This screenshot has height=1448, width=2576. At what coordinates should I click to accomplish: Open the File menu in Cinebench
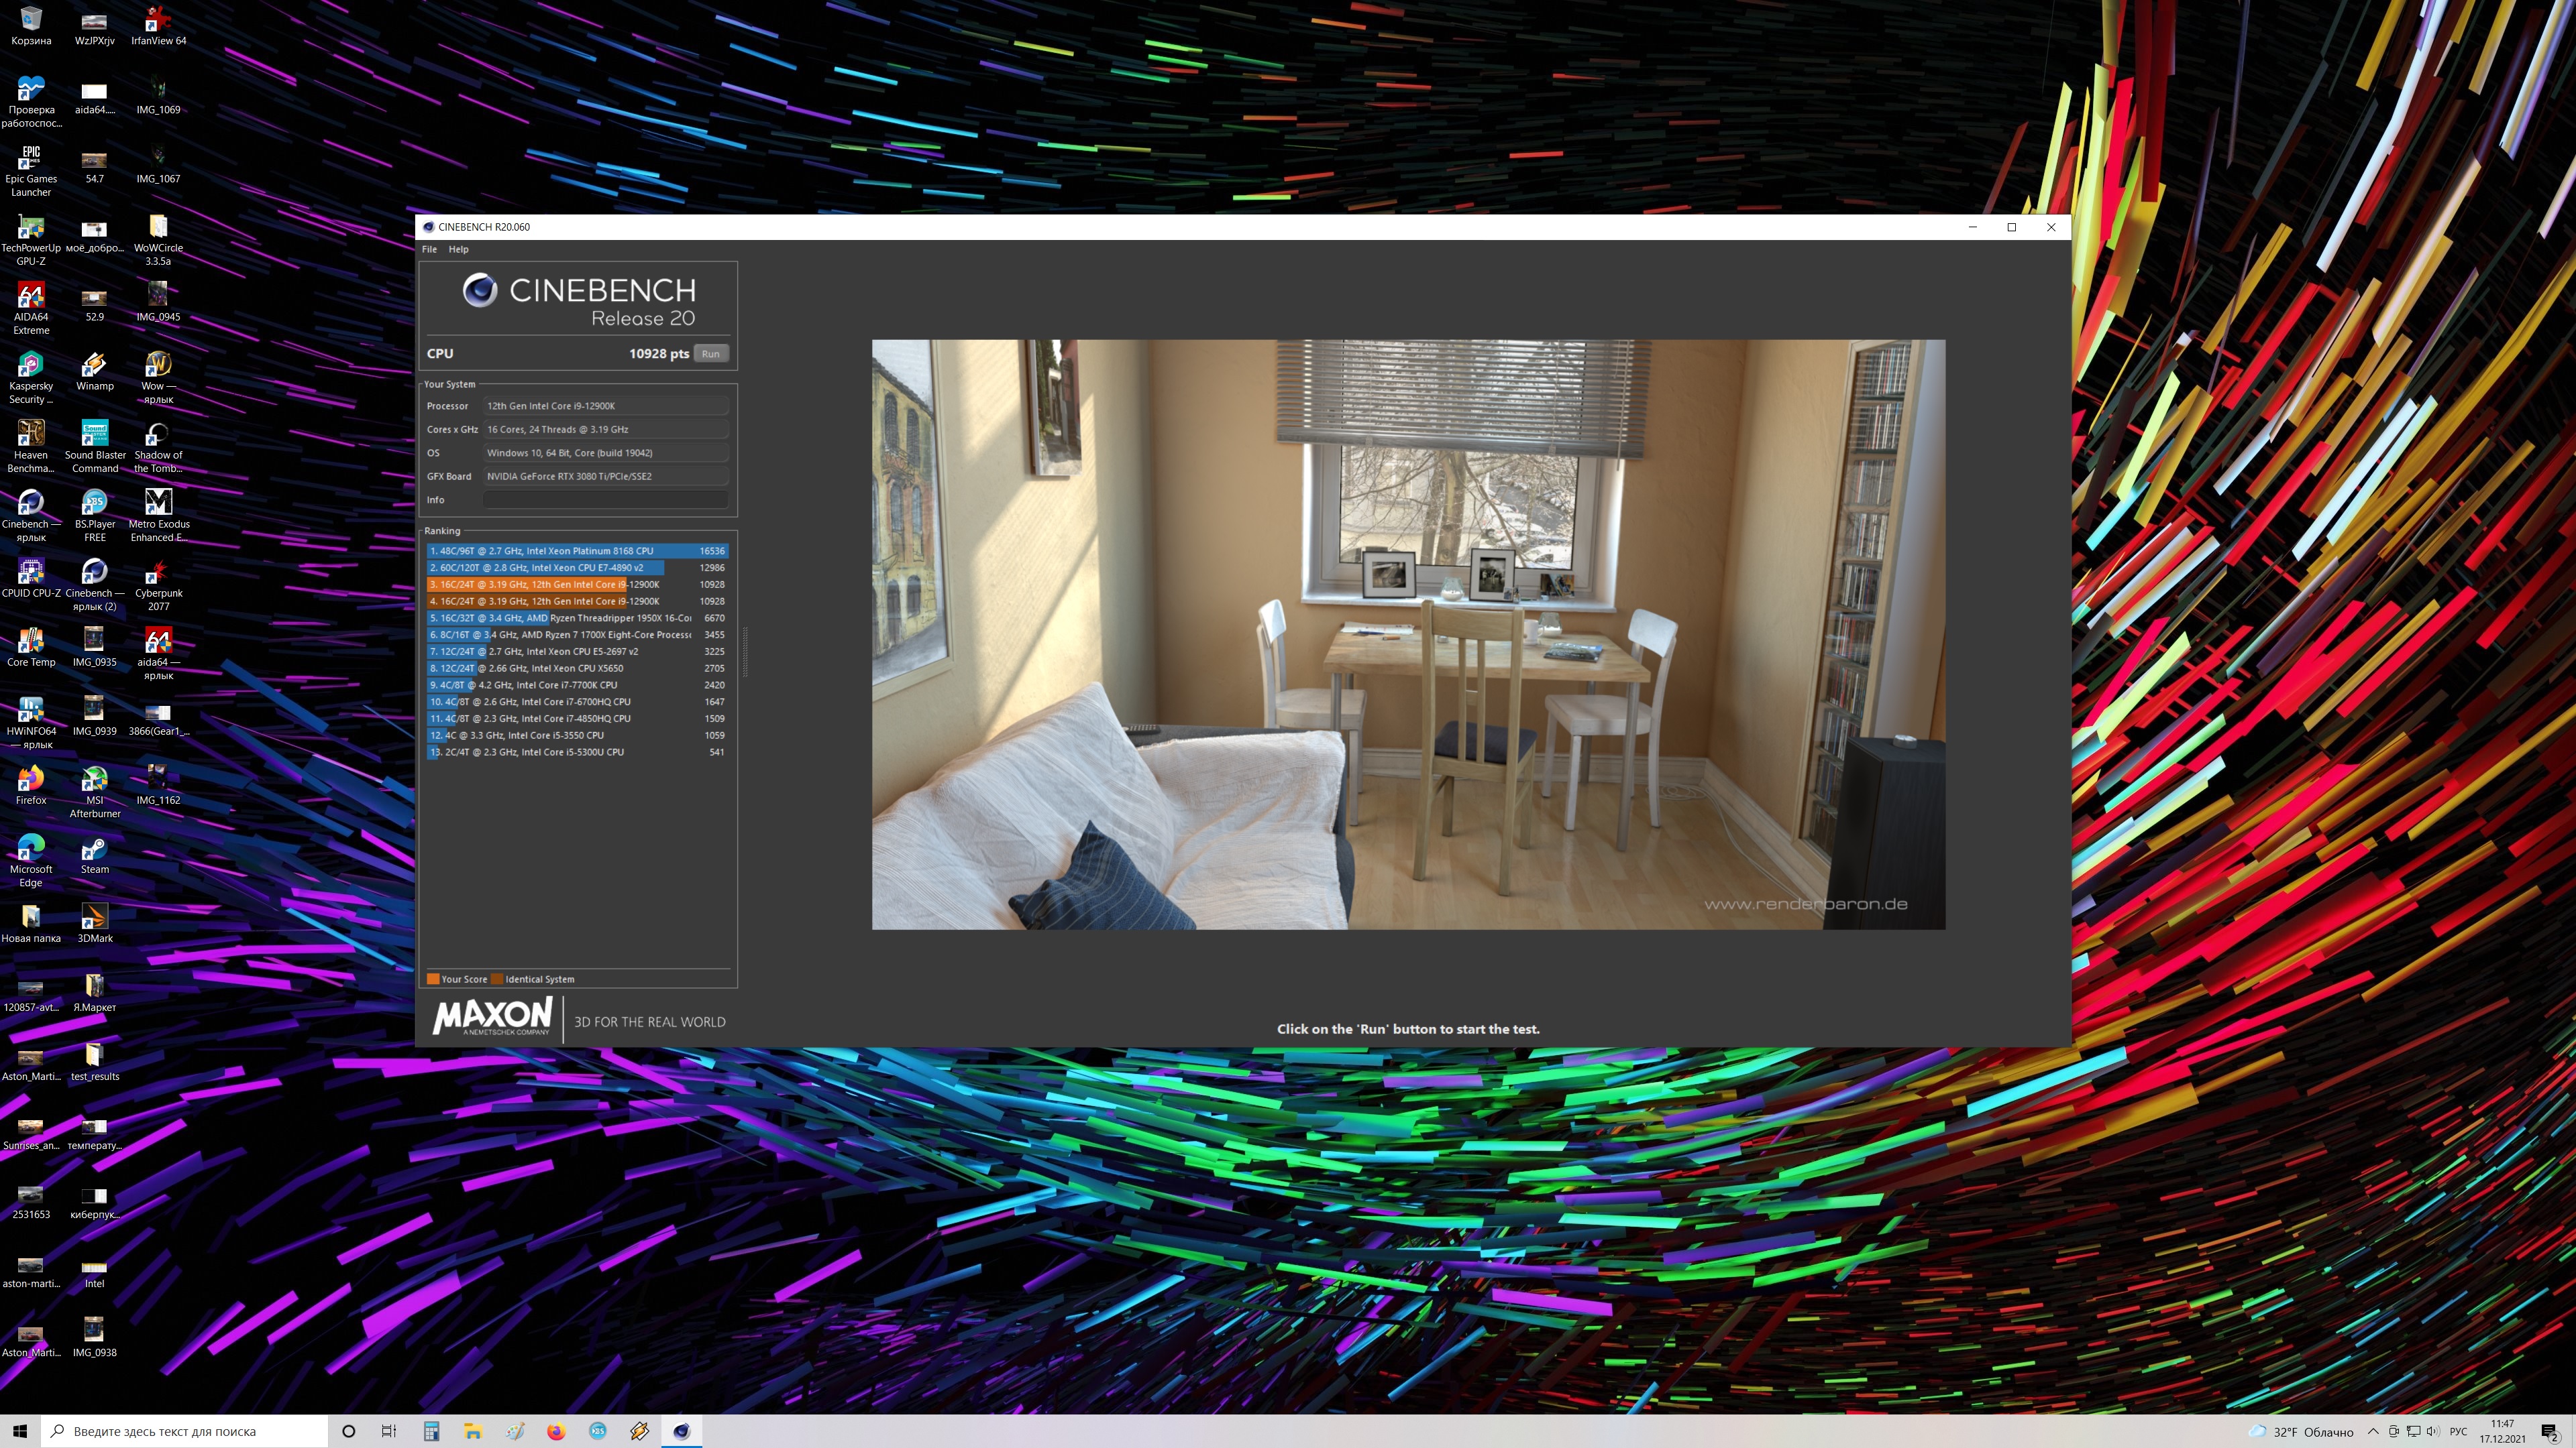(429, 250)
